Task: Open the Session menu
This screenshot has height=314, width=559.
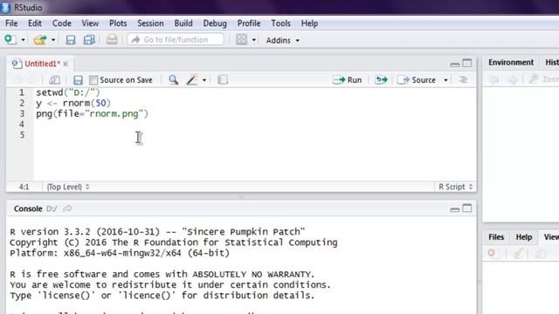Action: point(150,24)
